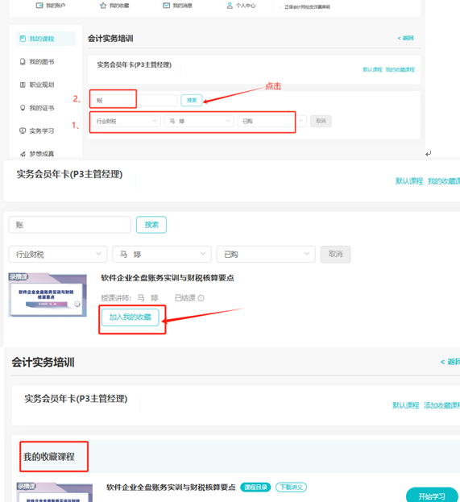Screen dimensions: 460x502
Task: Select the 实务学习 sidebar icon
Action: tap(23, 131)
